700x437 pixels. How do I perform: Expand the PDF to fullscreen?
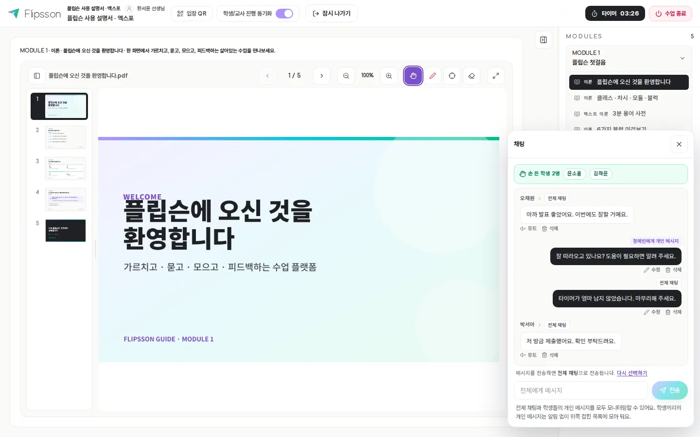(x=496, y=76)
